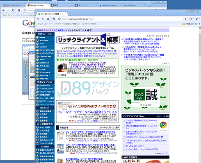Reload the atmarkit page in front window
The height and width of the screenshot is (163, 201).
[48, 19]
